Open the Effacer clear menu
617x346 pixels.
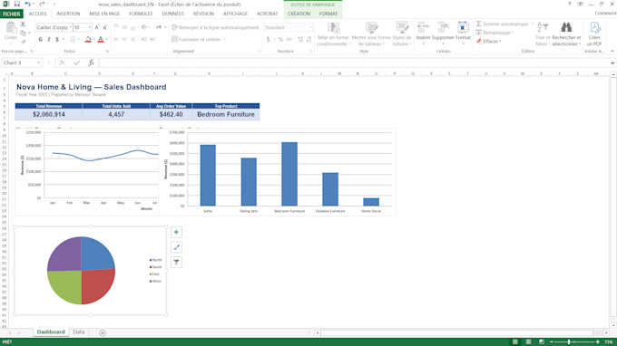489,42
